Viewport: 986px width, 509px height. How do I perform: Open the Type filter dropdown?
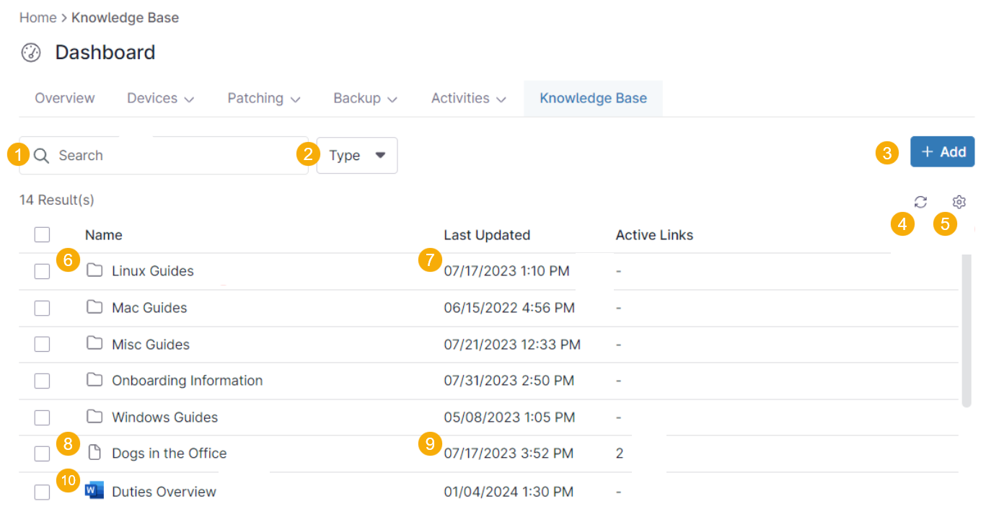click(x=357, y=156)
